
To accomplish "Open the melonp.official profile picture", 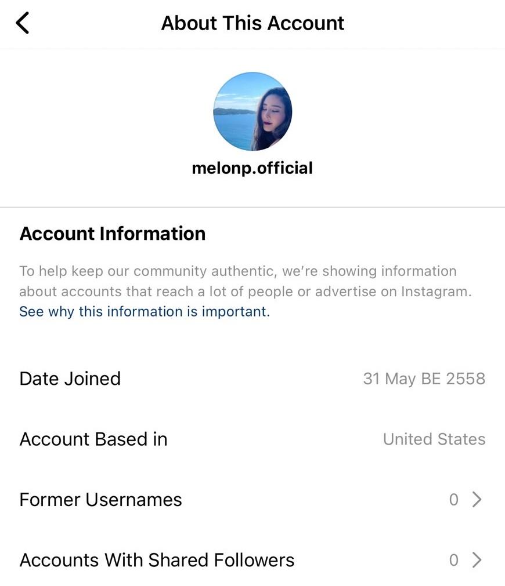I will (252, 111).
